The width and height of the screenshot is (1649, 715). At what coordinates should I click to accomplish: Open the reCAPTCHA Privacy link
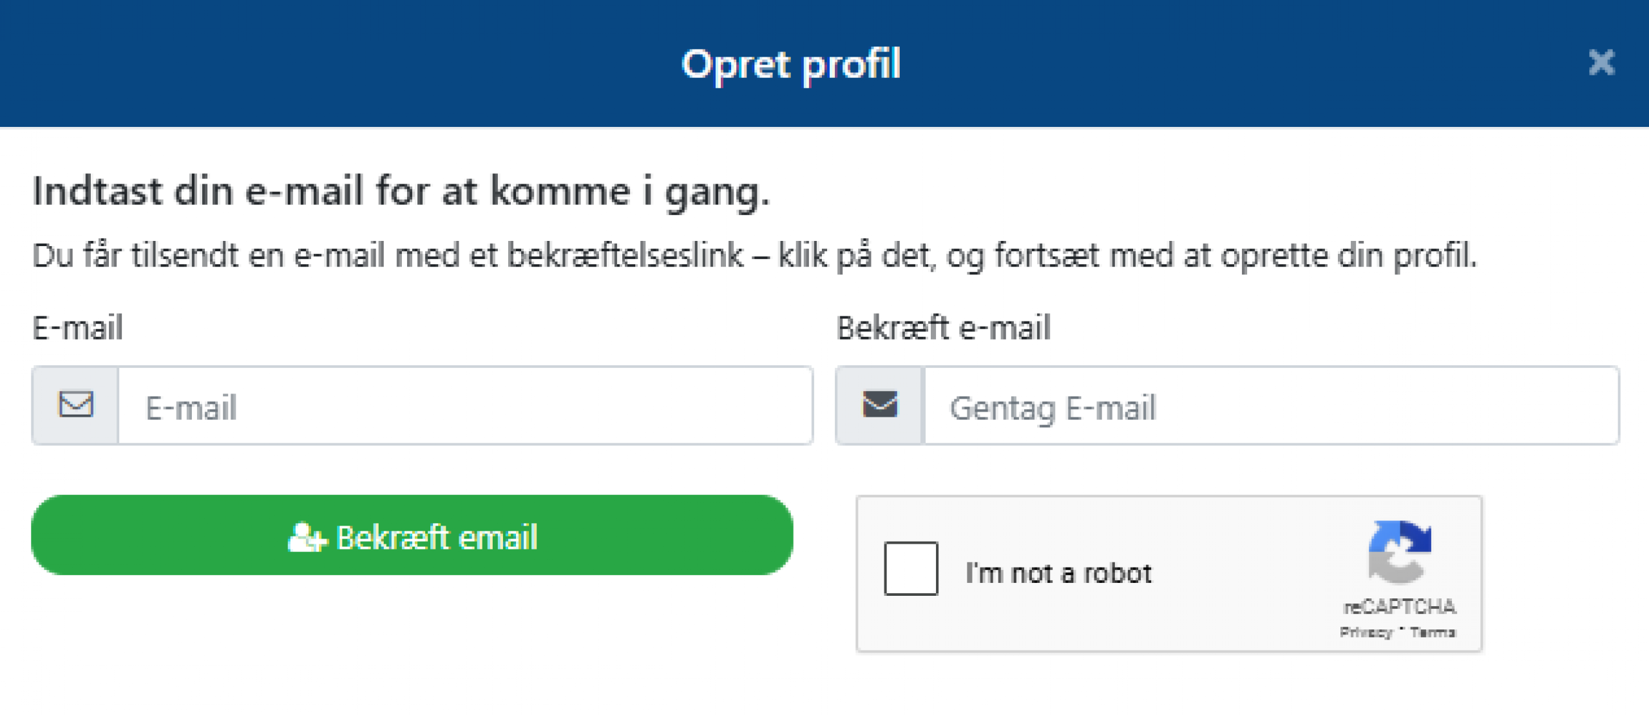click(1366, 632)
